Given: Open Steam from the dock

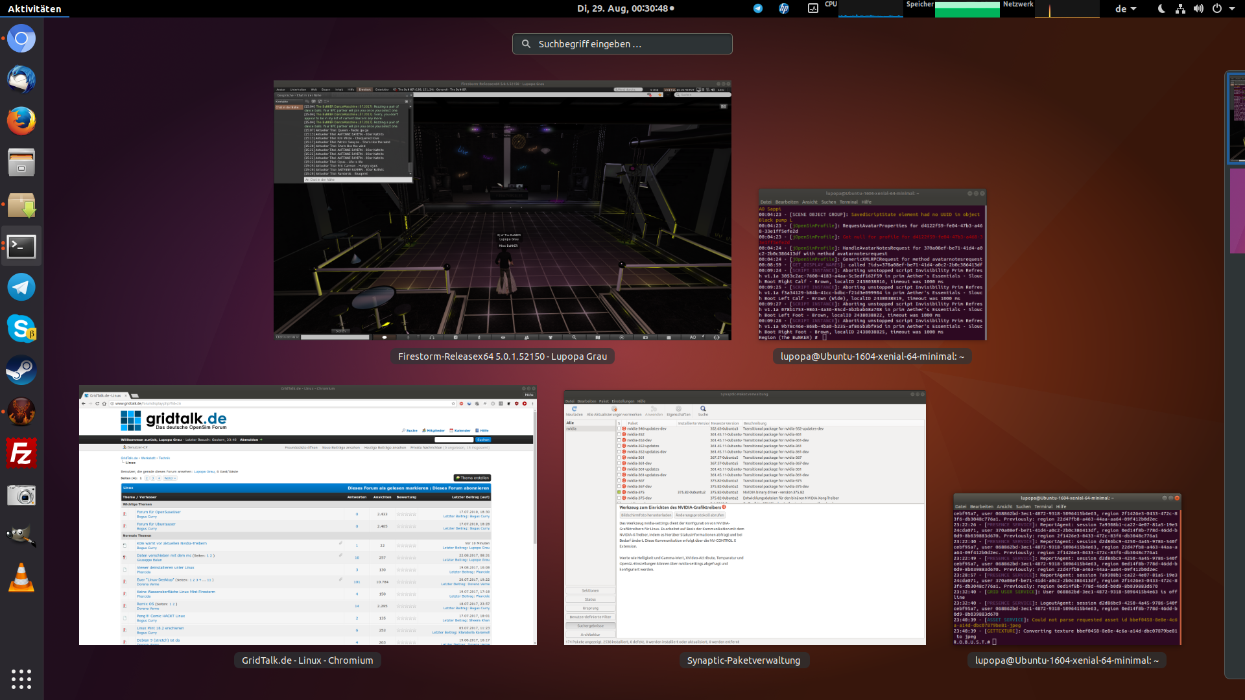Looking at the screenshot, I should pos(21,370).
